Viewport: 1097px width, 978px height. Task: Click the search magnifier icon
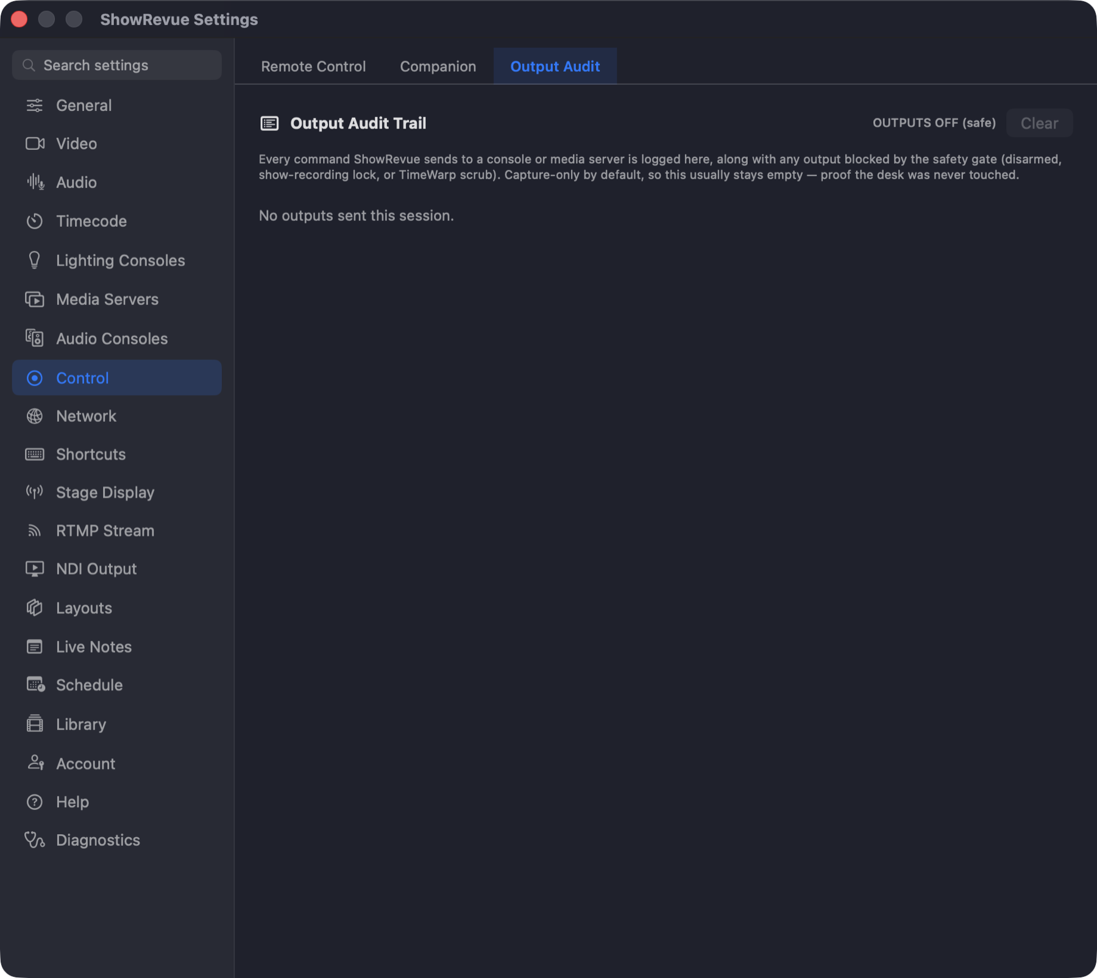tap(29, 65)
